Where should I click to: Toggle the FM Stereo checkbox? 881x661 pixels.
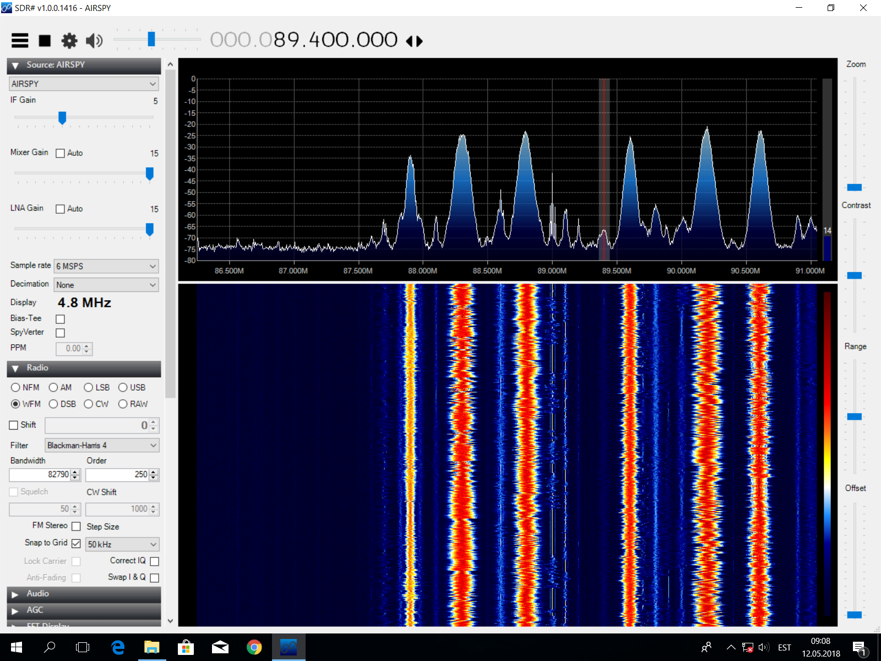coord(76,527)
